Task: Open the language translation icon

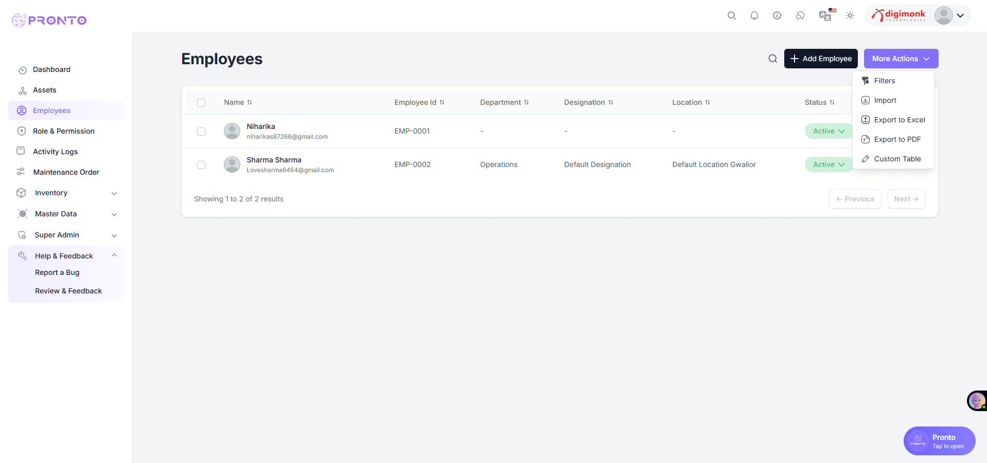Action: [824, 15]
